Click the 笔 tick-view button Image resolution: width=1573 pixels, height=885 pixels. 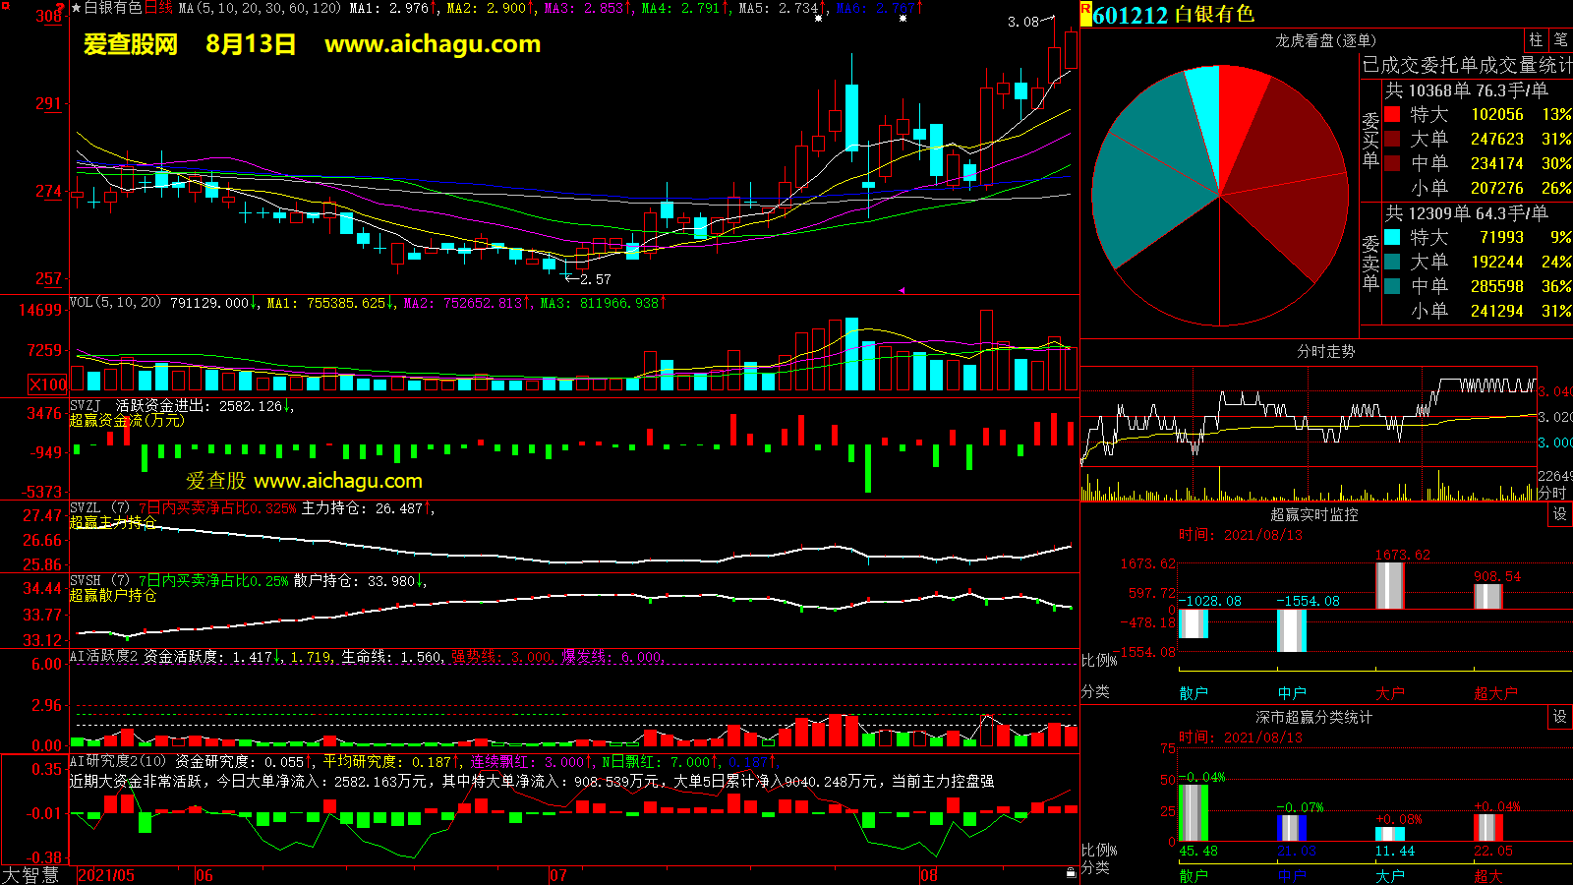(x=1560, y=39)
